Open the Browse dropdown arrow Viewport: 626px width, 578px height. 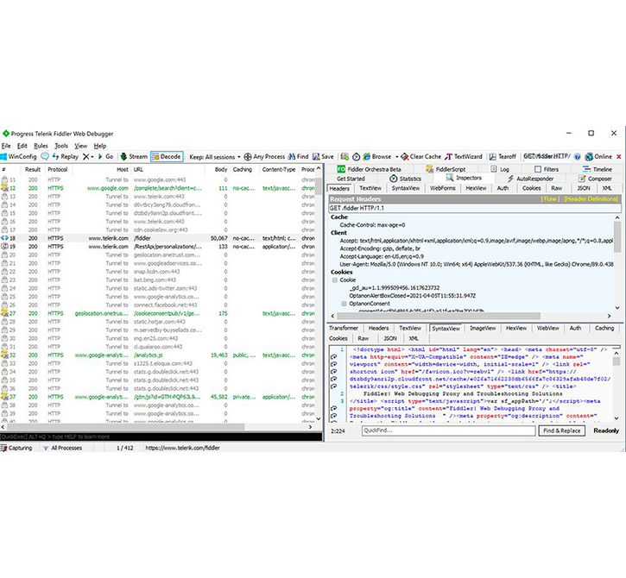pyautogui.click(x=397, y=157)
